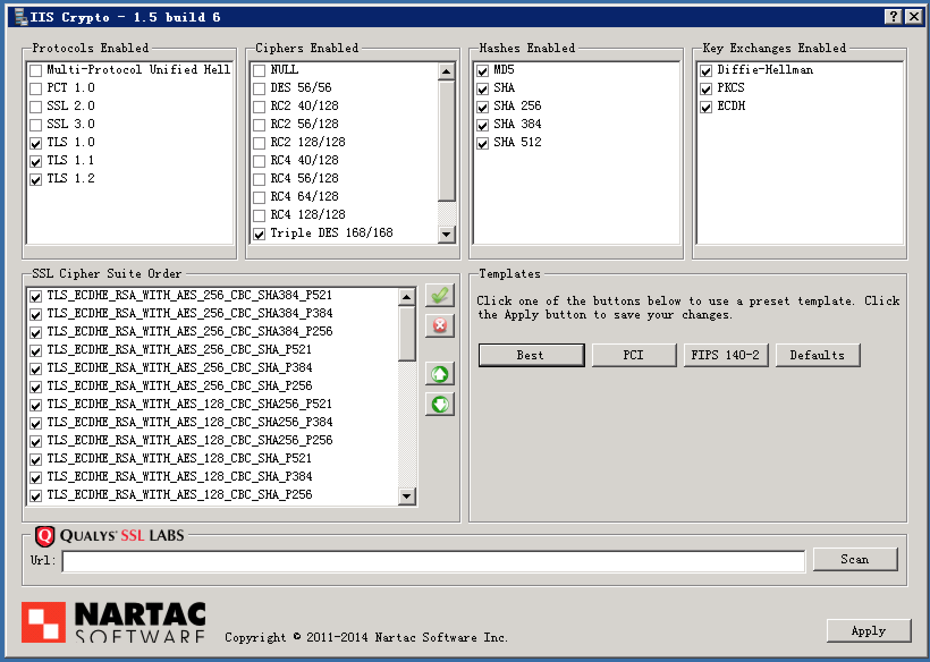Disable TLS 1.0 protocol checkbox
This screenshot has width=930, height=662.
[36, 143]
